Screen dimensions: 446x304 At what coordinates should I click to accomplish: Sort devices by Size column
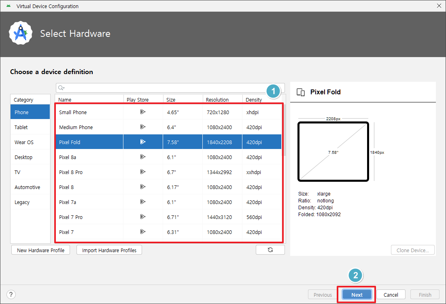pos(183,100)
